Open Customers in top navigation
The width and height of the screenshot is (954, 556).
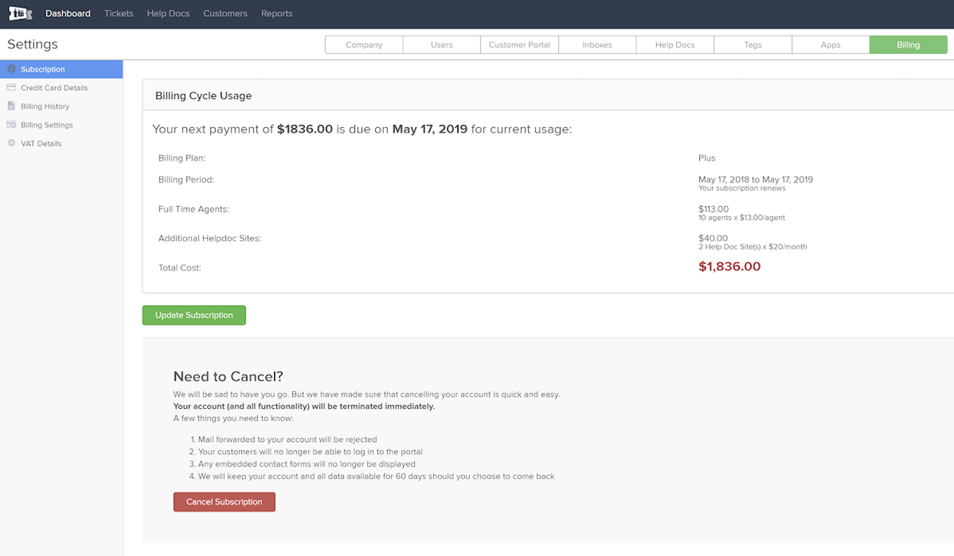[x=225, y=14]
